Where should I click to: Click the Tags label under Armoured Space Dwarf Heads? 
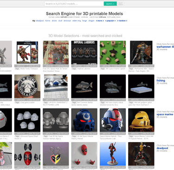17,137
